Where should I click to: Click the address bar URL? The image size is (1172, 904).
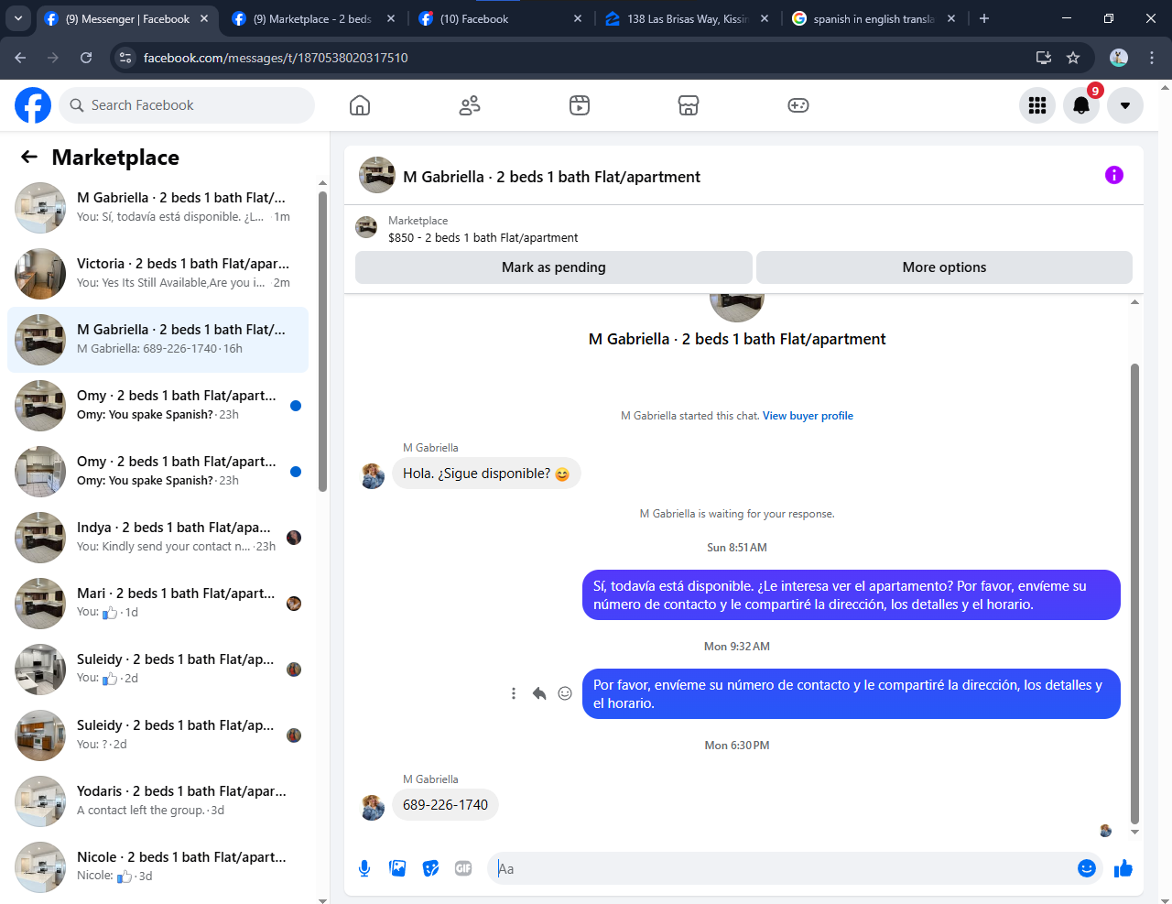click(x=276, y=58)
